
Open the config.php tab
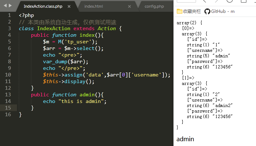point(154,6)
